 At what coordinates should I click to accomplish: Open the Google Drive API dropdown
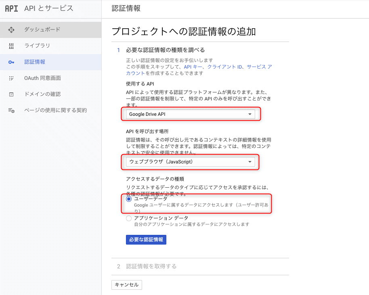(x=190, y=114)
